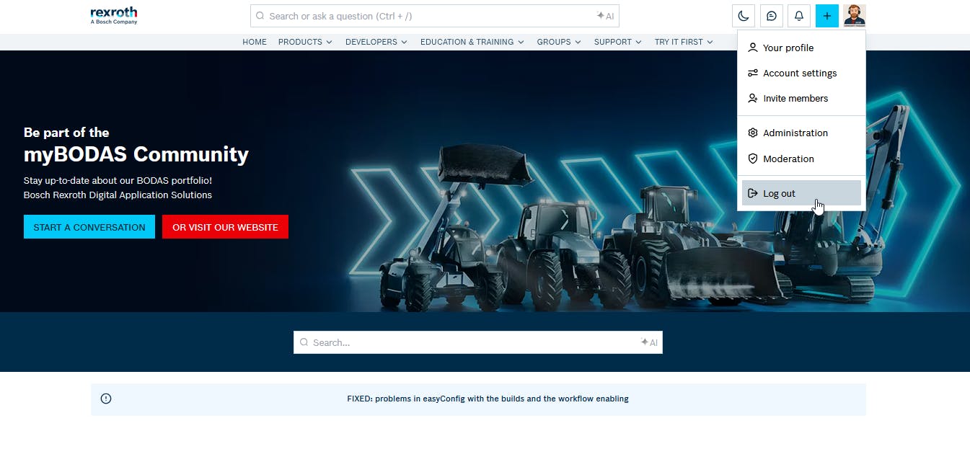
Task: Click the blue plus create button
Action: point(827,16)
